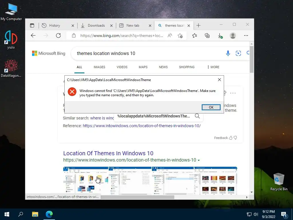Switch to the New tab tab
293x220 pixels.
[133, 25]
